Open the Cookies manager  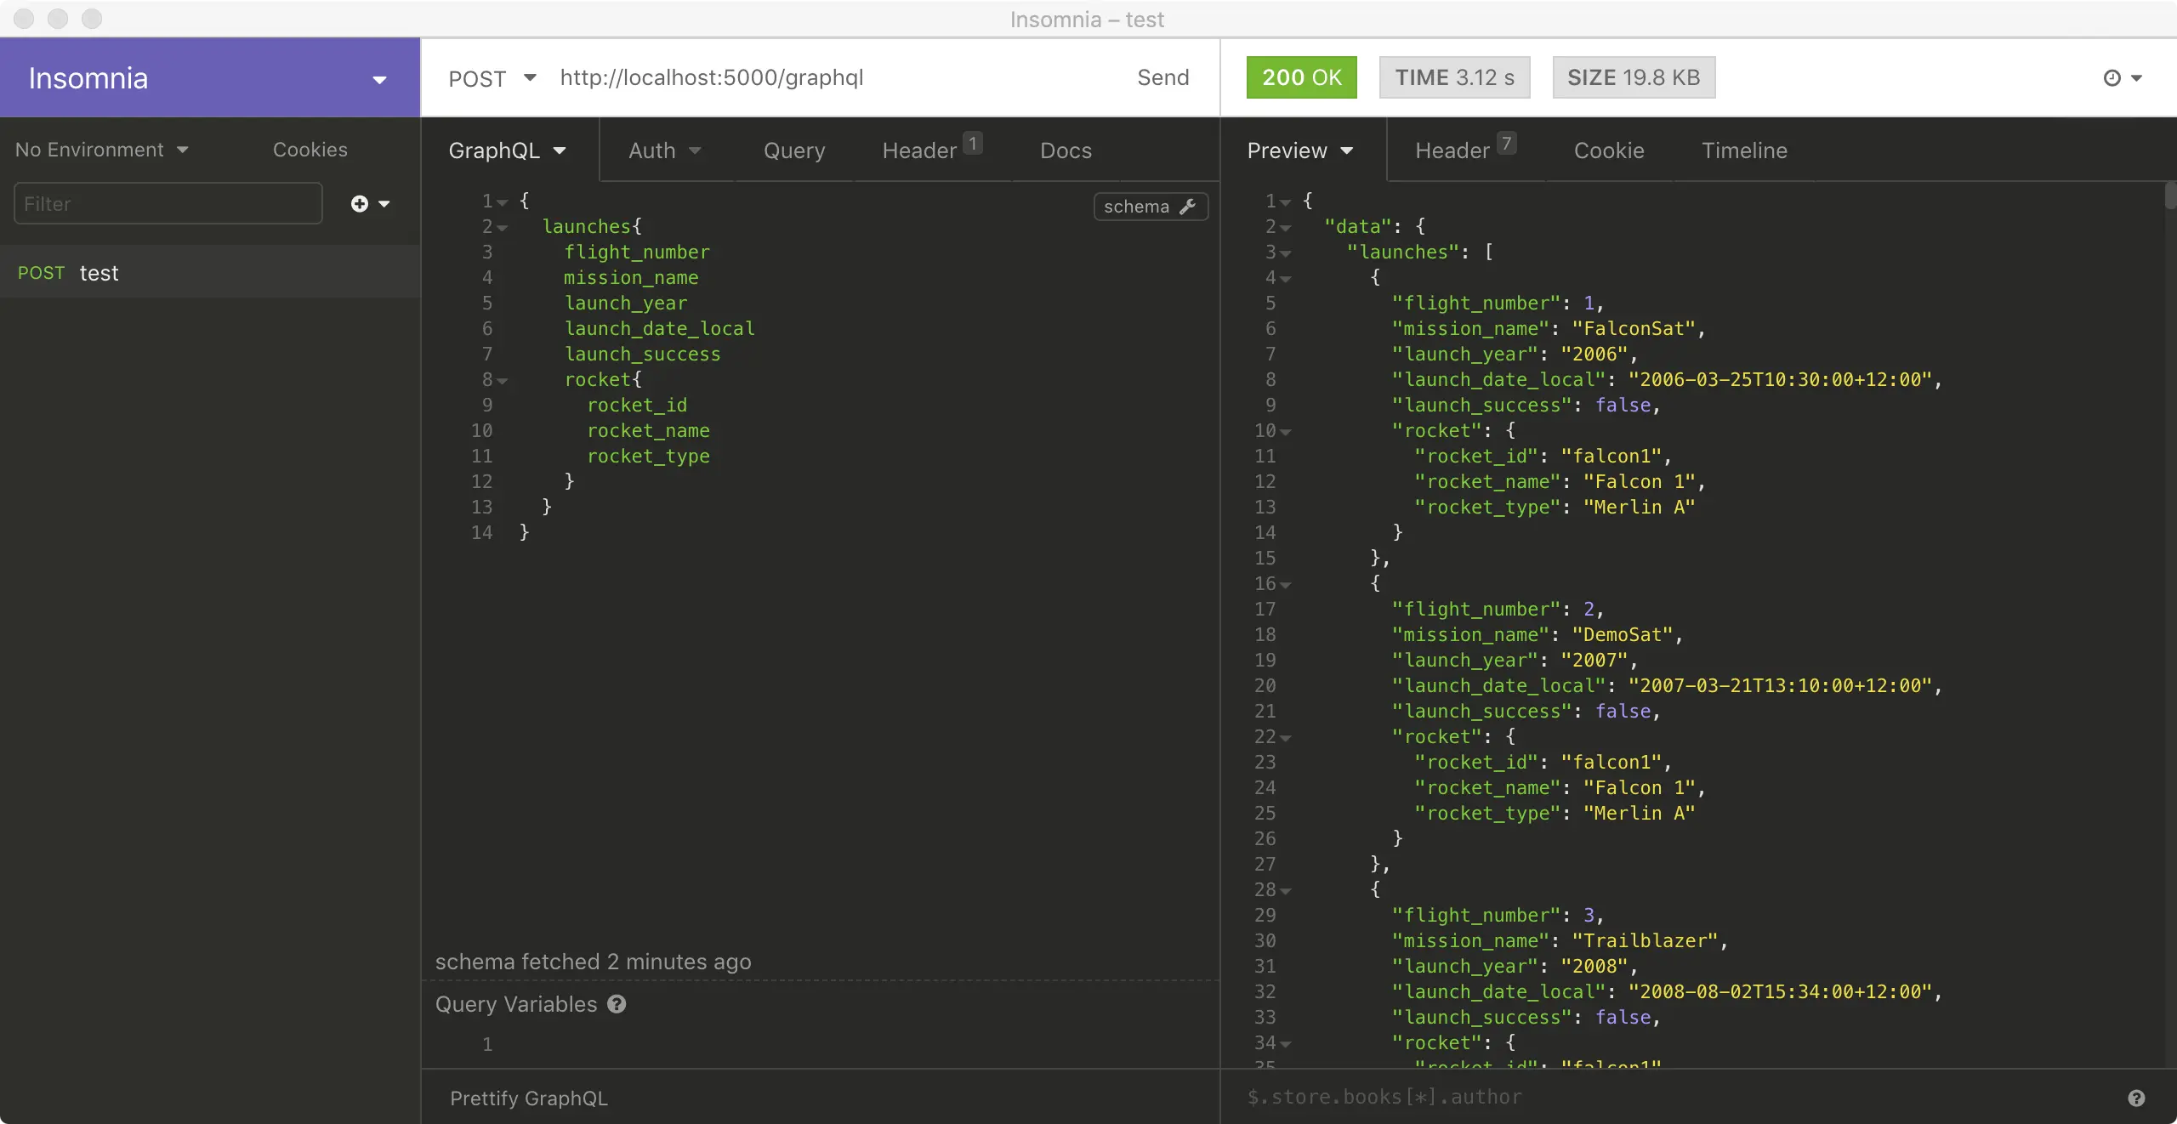click(x=310, y=150)
